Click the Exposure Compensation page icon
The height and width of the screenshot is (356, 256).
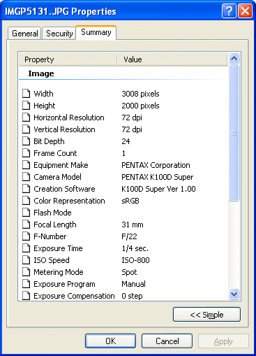[27, 296]
